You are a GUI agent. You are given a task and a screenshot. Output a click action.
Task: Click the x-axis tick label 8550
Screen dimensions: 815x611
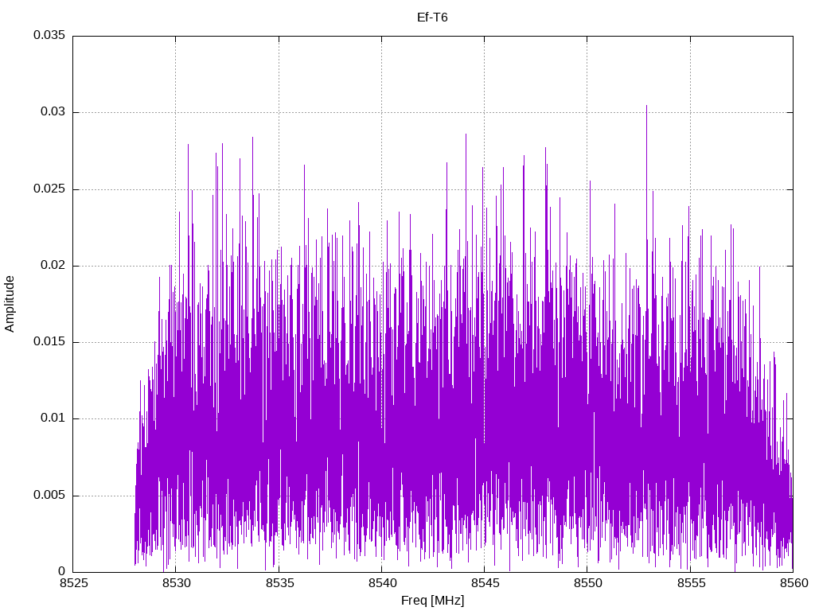pyautogui.click(x=587, y=583)
